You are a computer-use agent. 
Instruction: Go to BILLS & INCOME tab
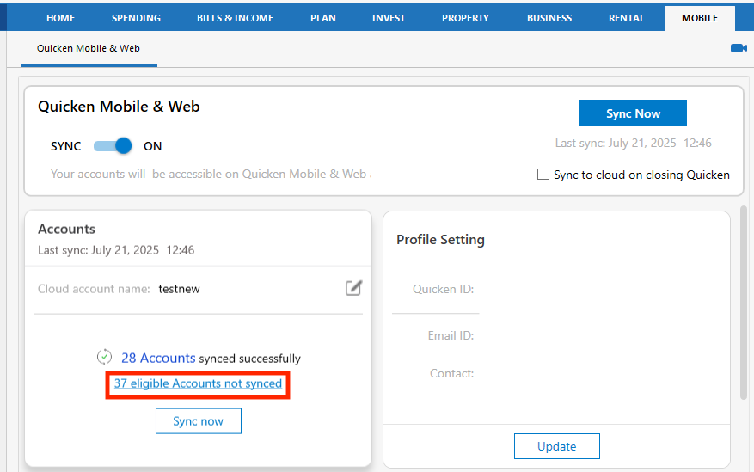pos(236,18)
